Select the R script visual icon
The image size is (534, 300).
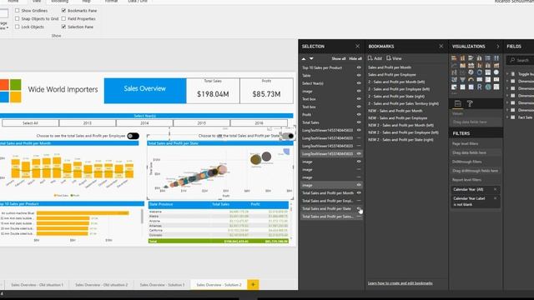[480, 87]
